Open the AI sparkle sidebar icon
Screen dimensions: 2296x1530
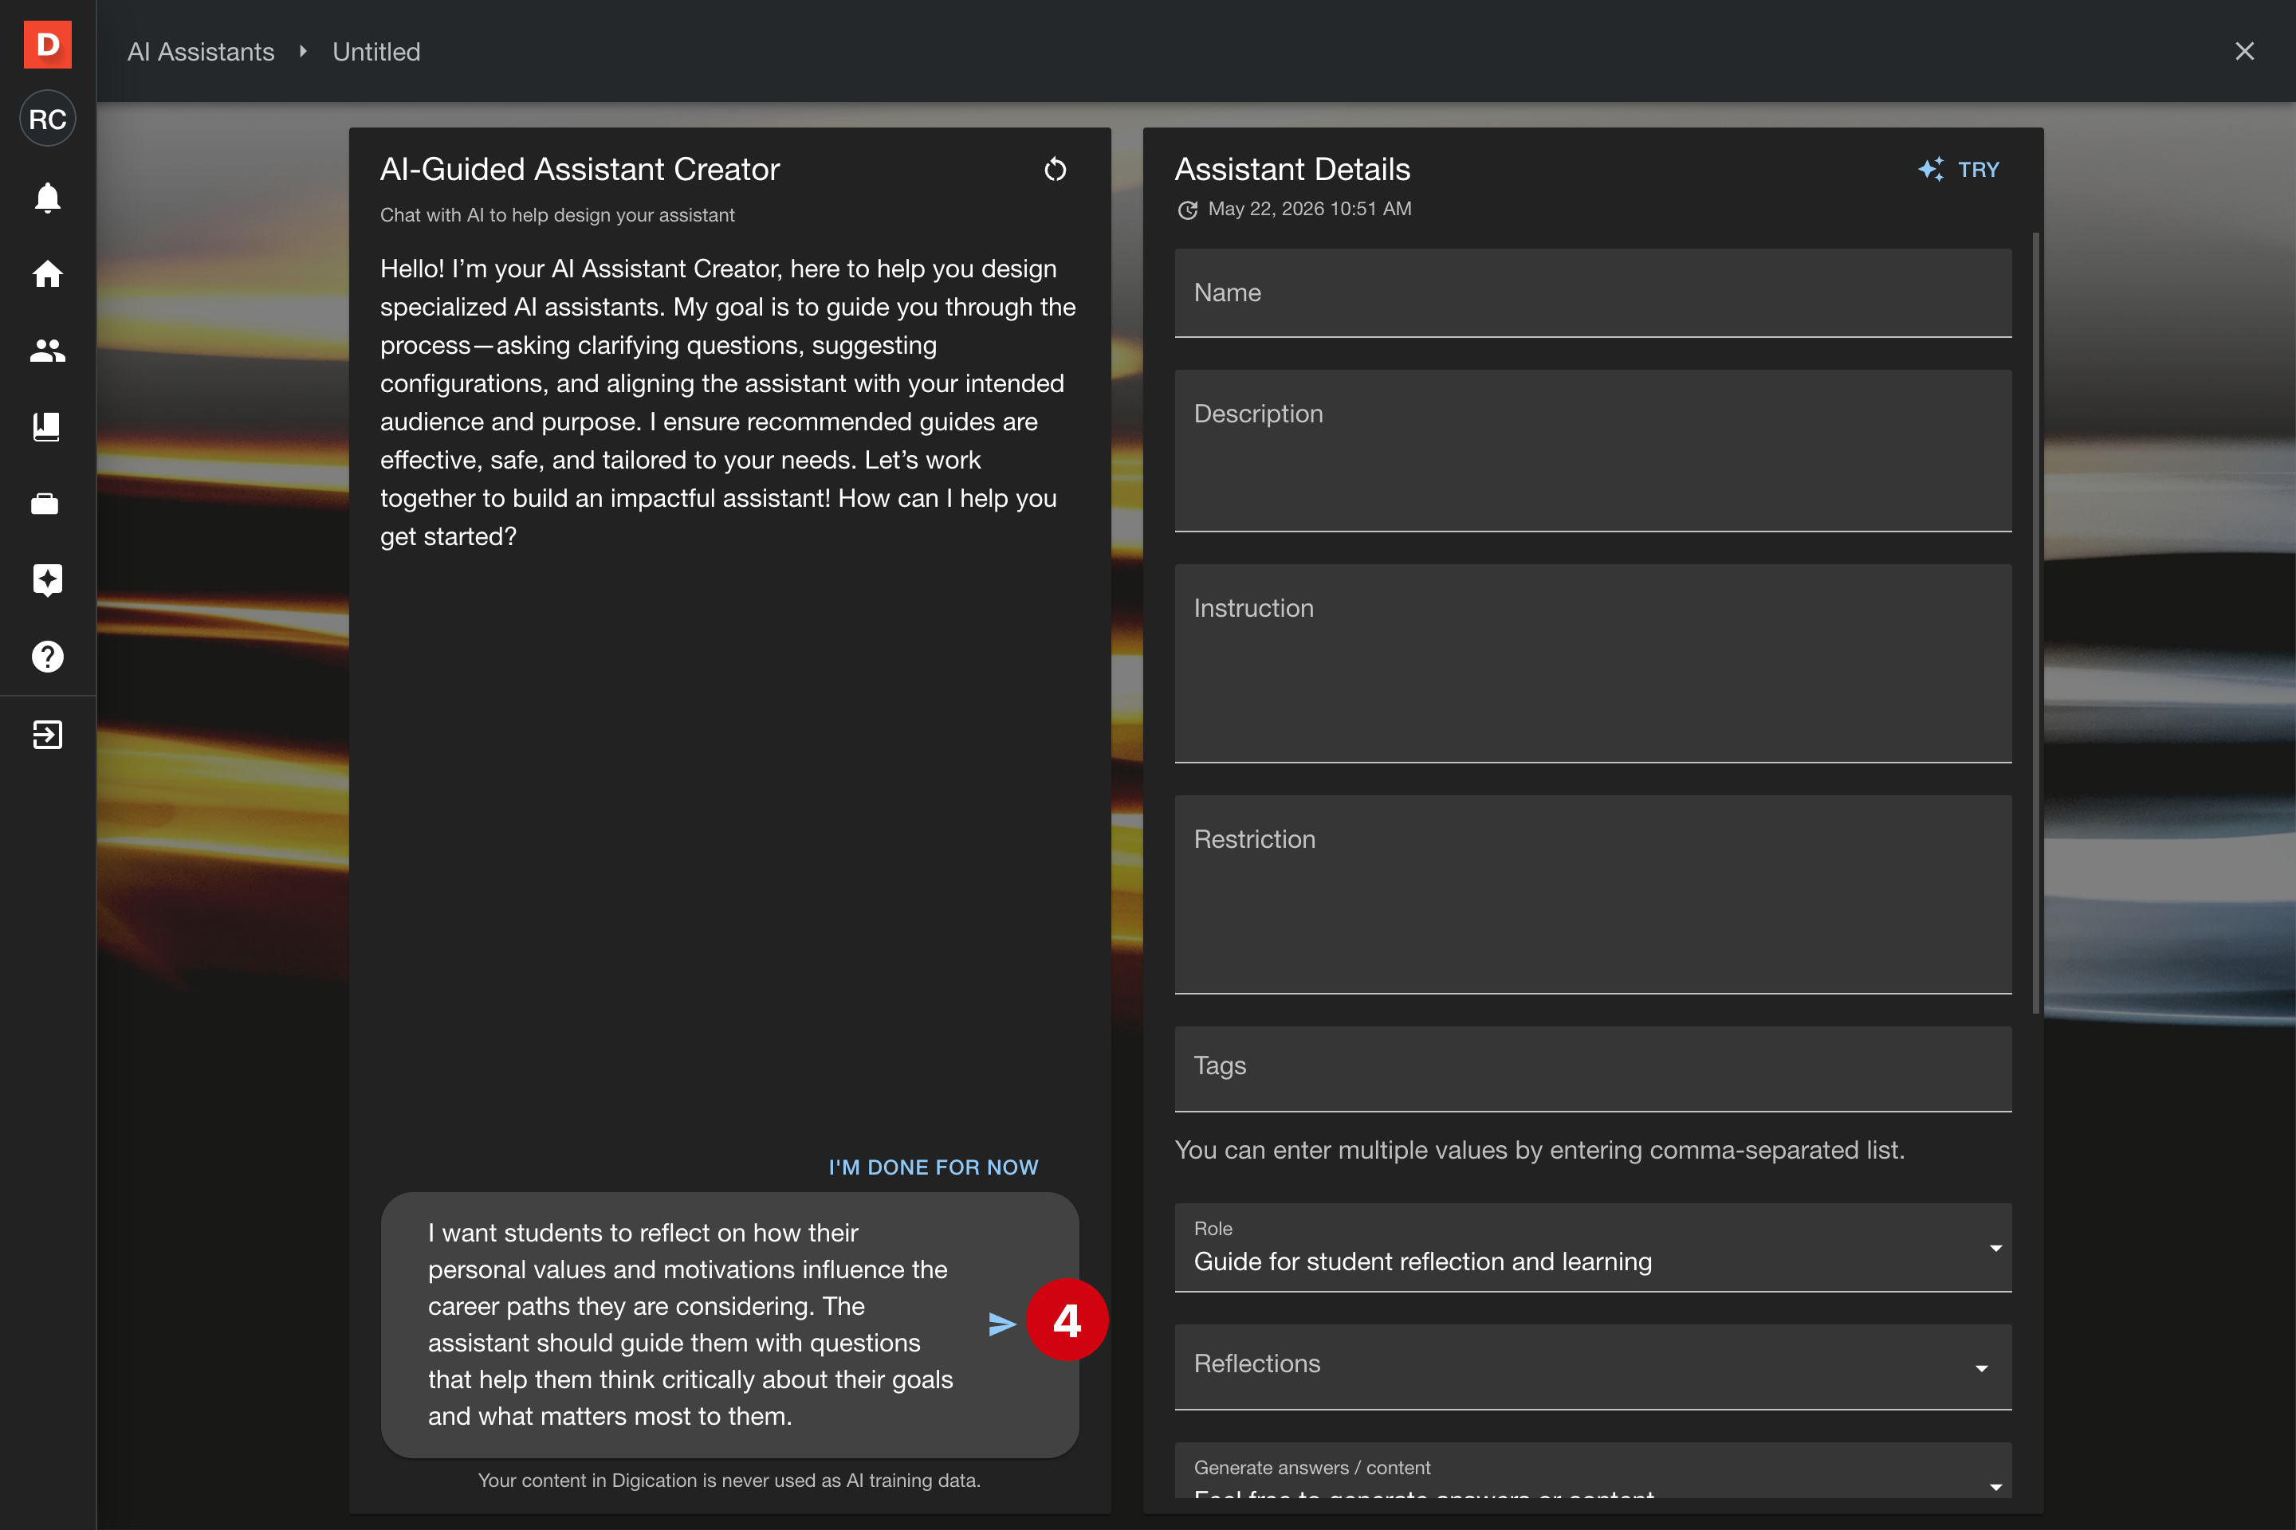pos(47,579)
